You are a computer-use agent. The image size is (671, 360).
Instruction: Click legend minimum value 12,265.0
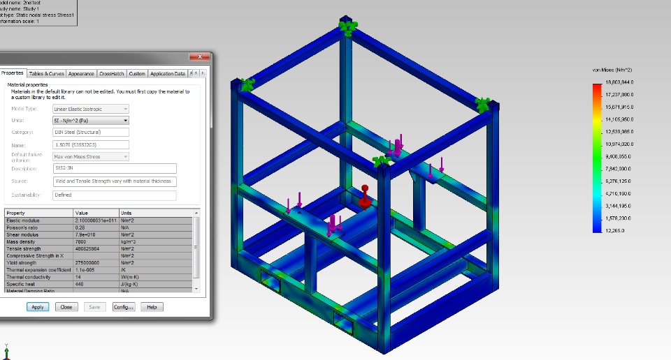(615, 231)
